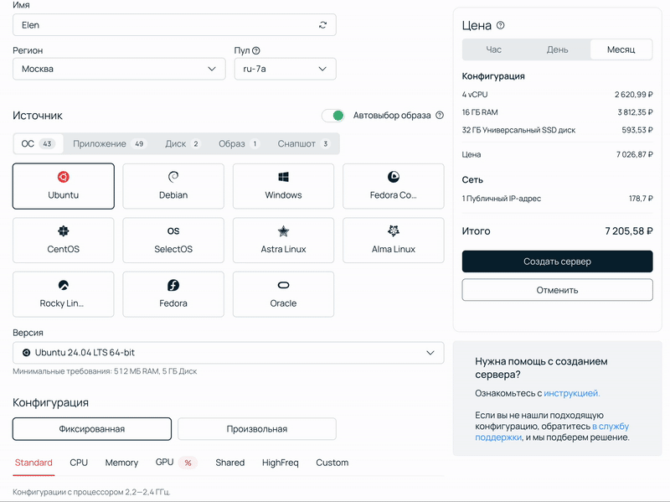Screen dimensions: 670x502
Task: Click the regenerate name icon in Имя field
Action: tap(322, 25)
